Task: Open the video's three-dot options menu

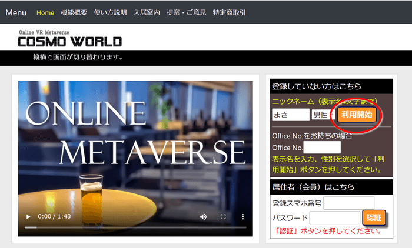Action: tap(242, 216)
